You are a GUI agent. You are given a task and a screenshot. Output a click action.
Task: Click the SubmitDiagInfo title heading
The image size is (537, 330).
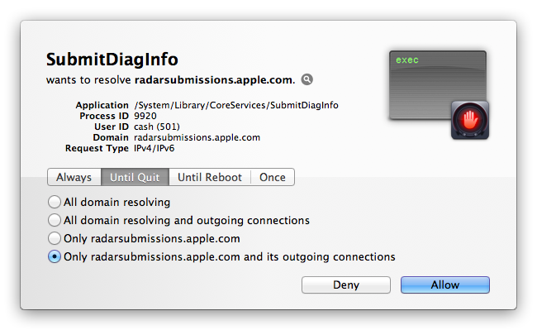click(x=112, y=60)
